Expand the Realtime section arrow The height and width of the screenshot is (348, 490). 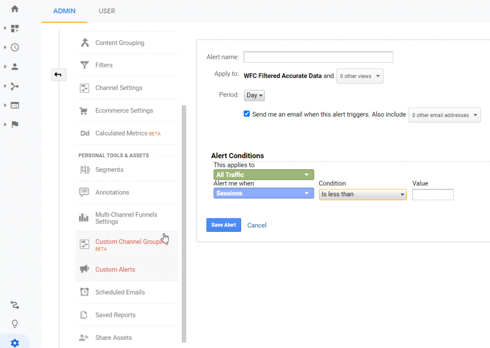coord(5,47)
